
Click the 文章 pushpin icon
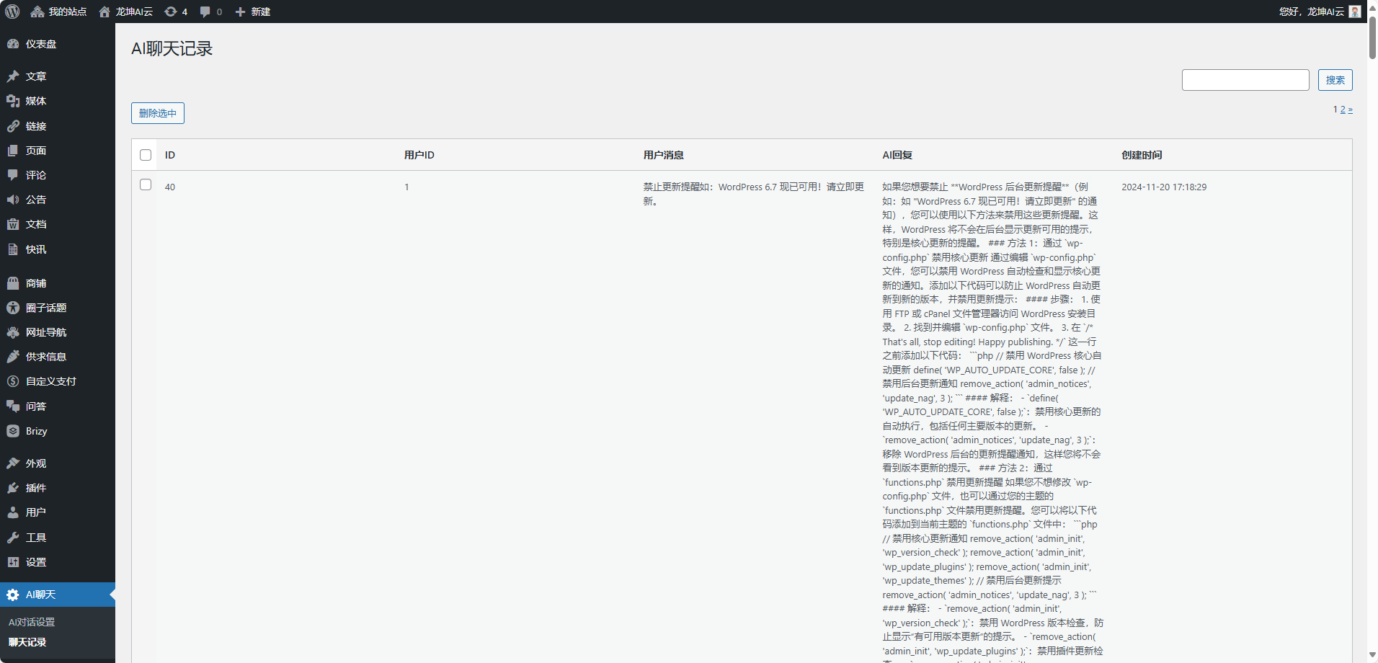pyautogui.click(x=13, y=76)
